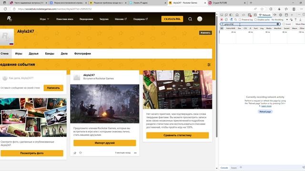
Task: Open the site search magnifier
Action: tap(190, 19)
